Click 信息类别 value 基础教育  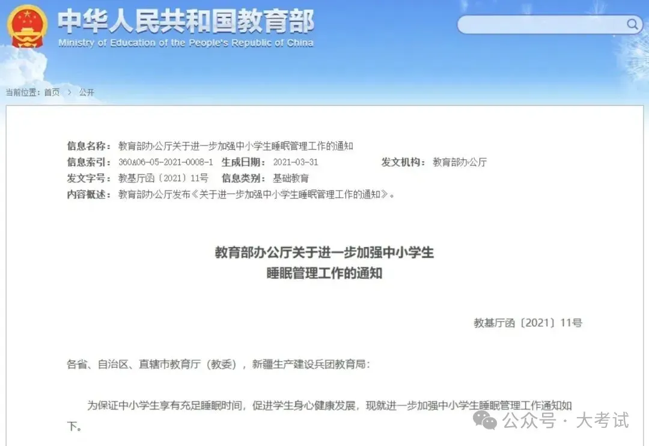tap(291, 178)
